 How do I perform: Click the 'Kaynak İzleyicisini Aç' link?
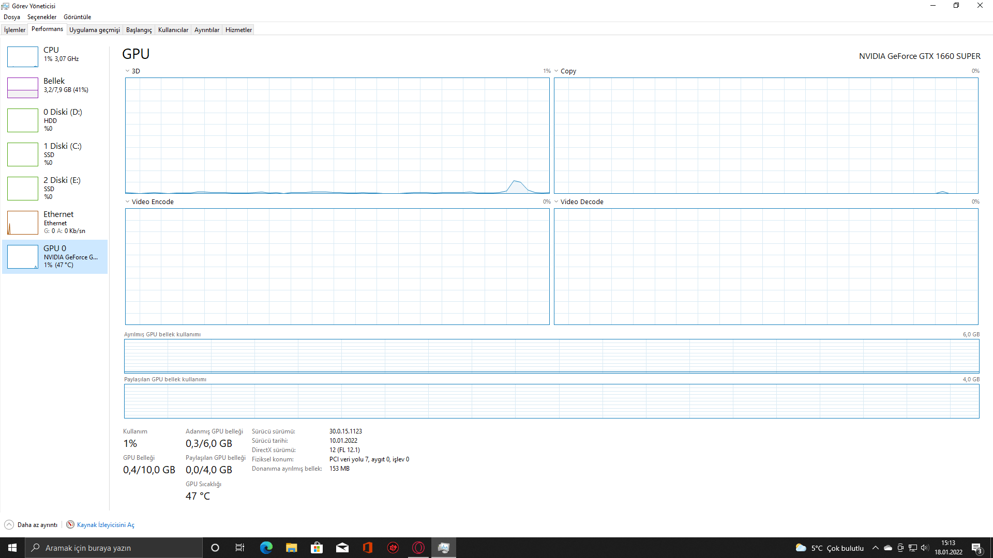click(106, 524)
